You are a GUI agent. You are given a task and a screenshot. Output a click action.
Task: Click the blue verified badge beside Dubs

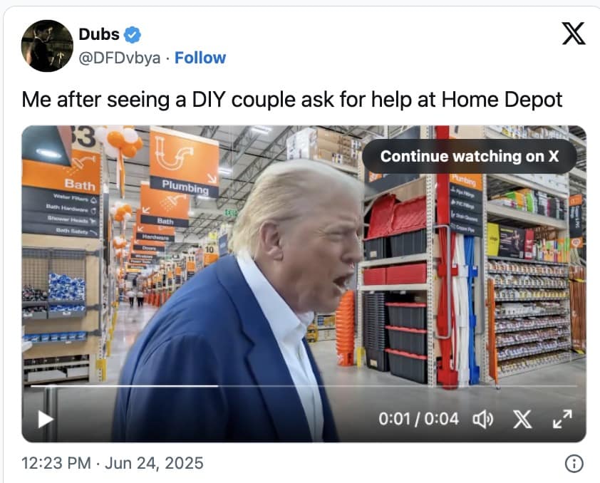(x=133, y=35)
